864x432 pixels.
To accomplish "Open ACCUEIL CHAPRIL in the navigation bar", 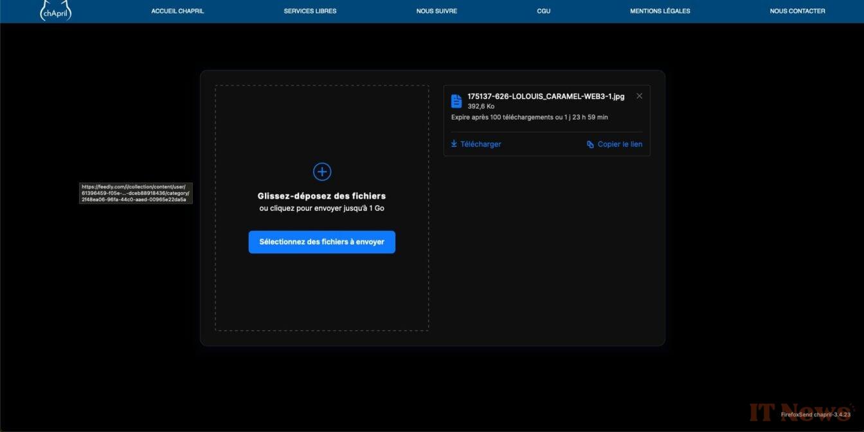I will point(177,10).
